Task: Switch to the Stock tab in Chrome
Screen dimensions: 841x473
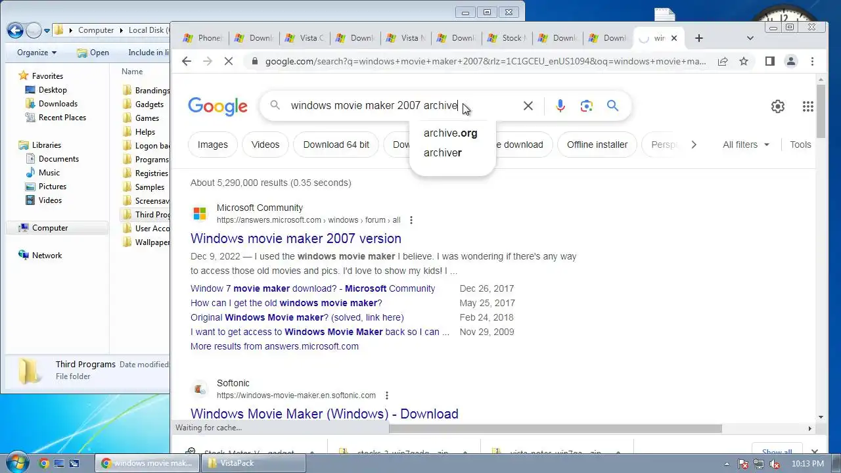Action: point(507,38)
